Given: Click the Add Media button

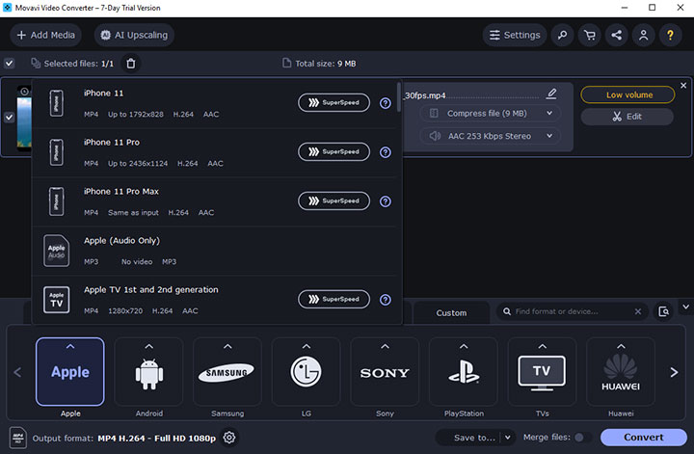Looking at the screenshot, I should coord(45,35).
